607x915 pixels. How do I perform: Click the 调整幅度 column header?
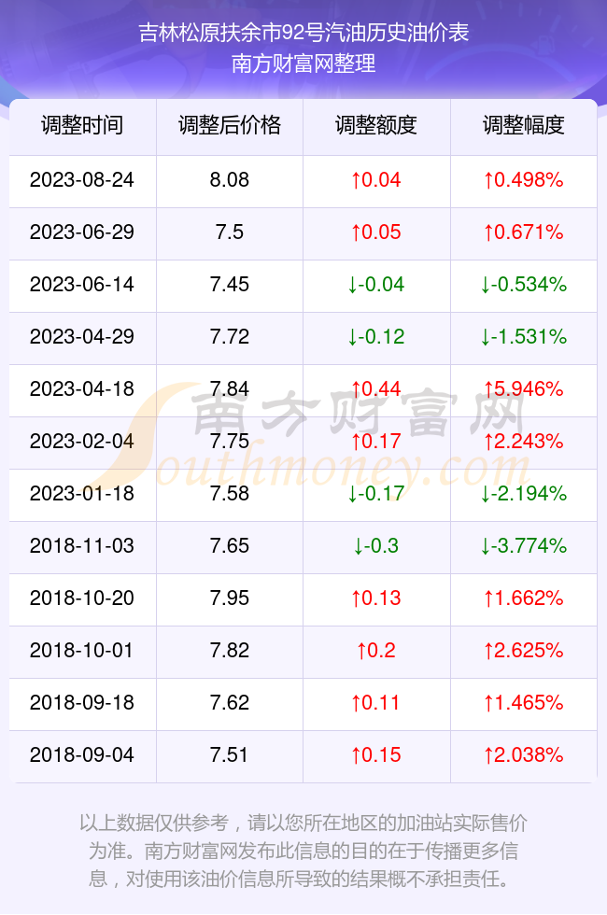(x=524, y=125)
